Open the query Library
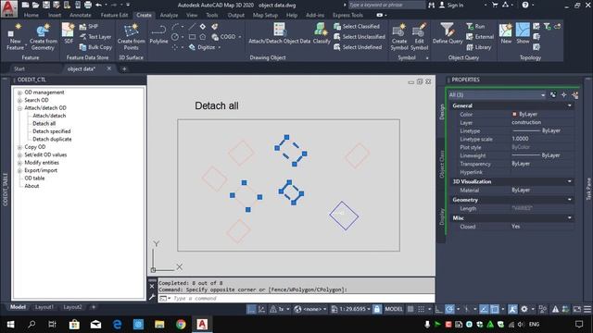593x333 pixels. [x=478, y=47]
